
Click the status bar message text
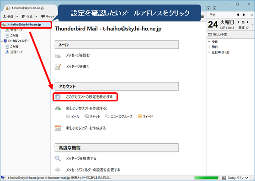[x=59, y=178]
